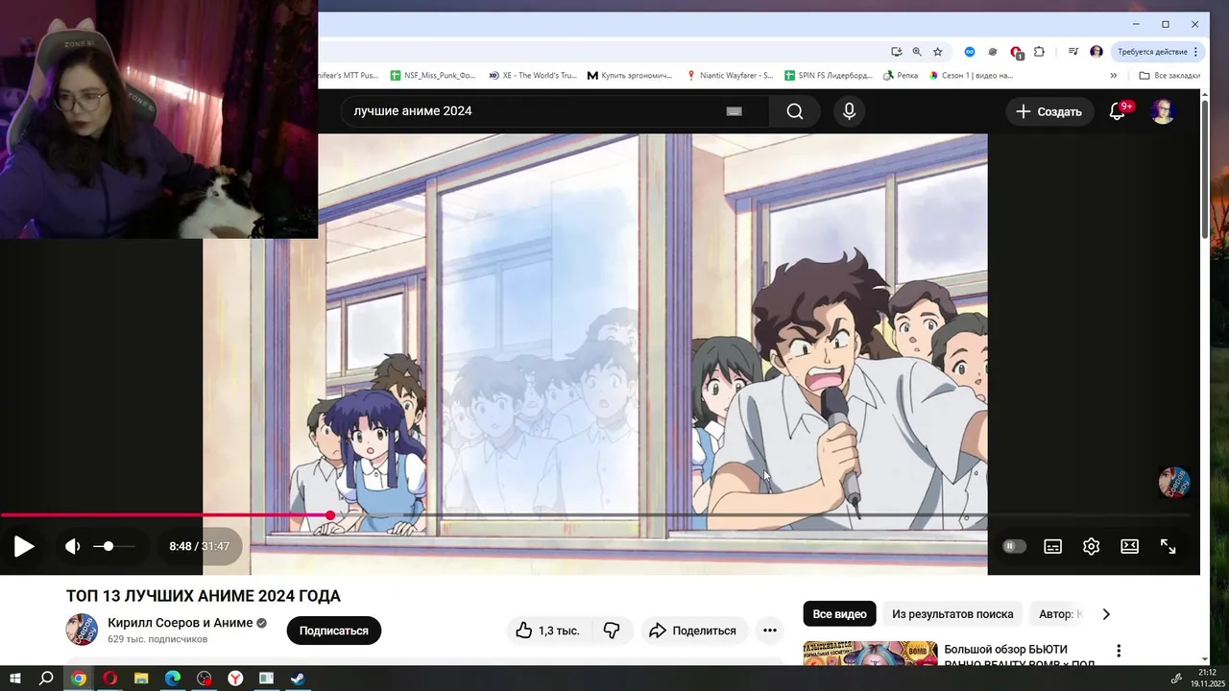Open the Кирилл Соеров и Аниме channel name

tap(180, 623)
